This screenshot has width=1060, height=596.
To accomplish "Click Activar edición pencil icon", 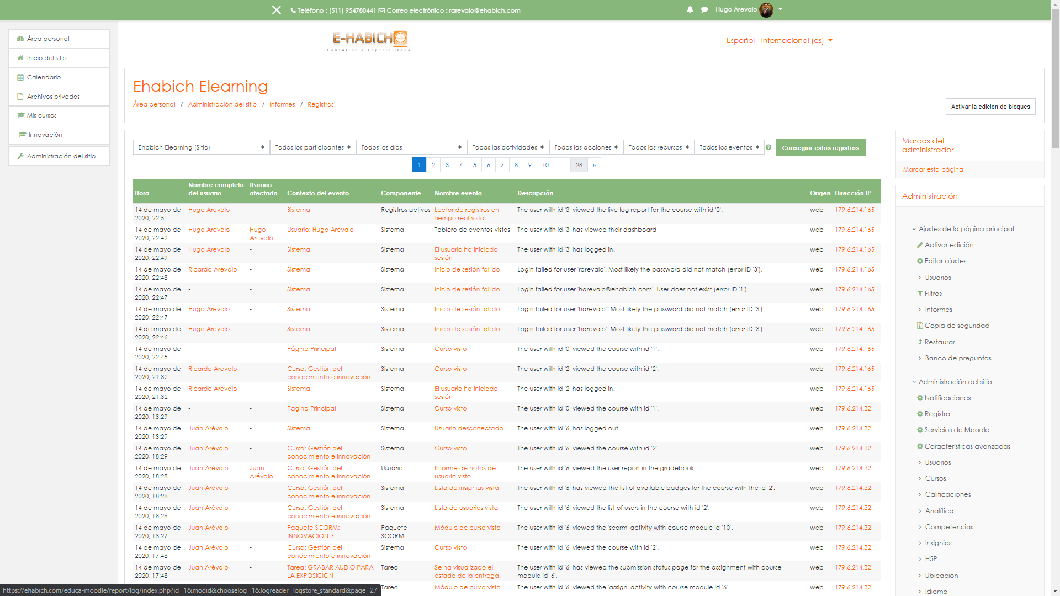I will tap(920, 245).
